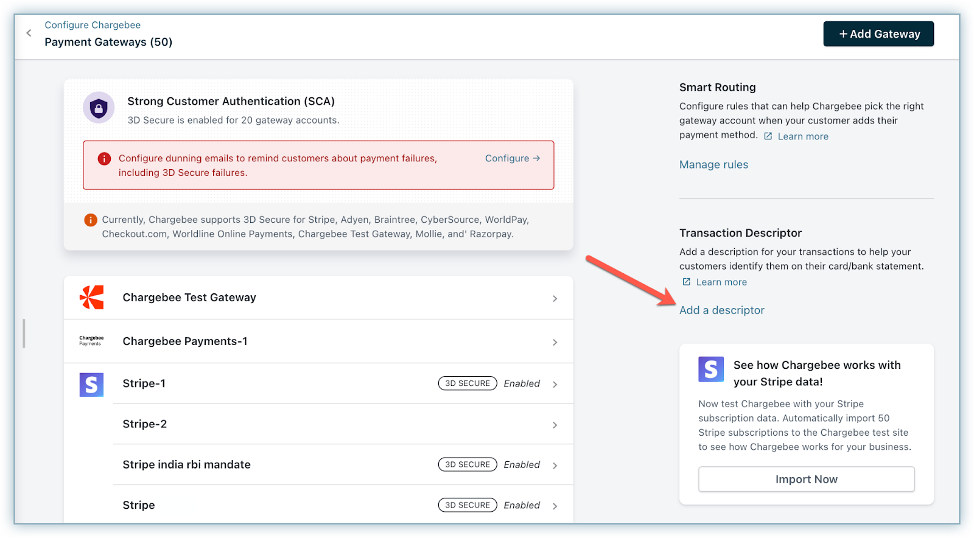Screen dimensions: 974x538
Task: Click the back arrow beside Configure Chargebee
Action: [29, 33]
